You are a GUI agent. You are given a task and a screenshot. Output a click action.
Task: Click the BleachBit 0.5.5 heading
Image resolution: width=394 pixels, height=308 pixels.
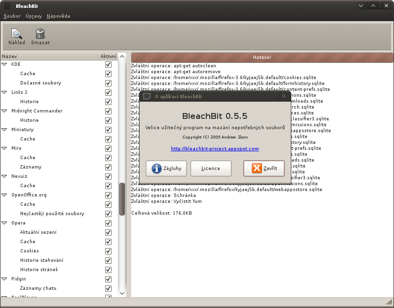point(215,116)
